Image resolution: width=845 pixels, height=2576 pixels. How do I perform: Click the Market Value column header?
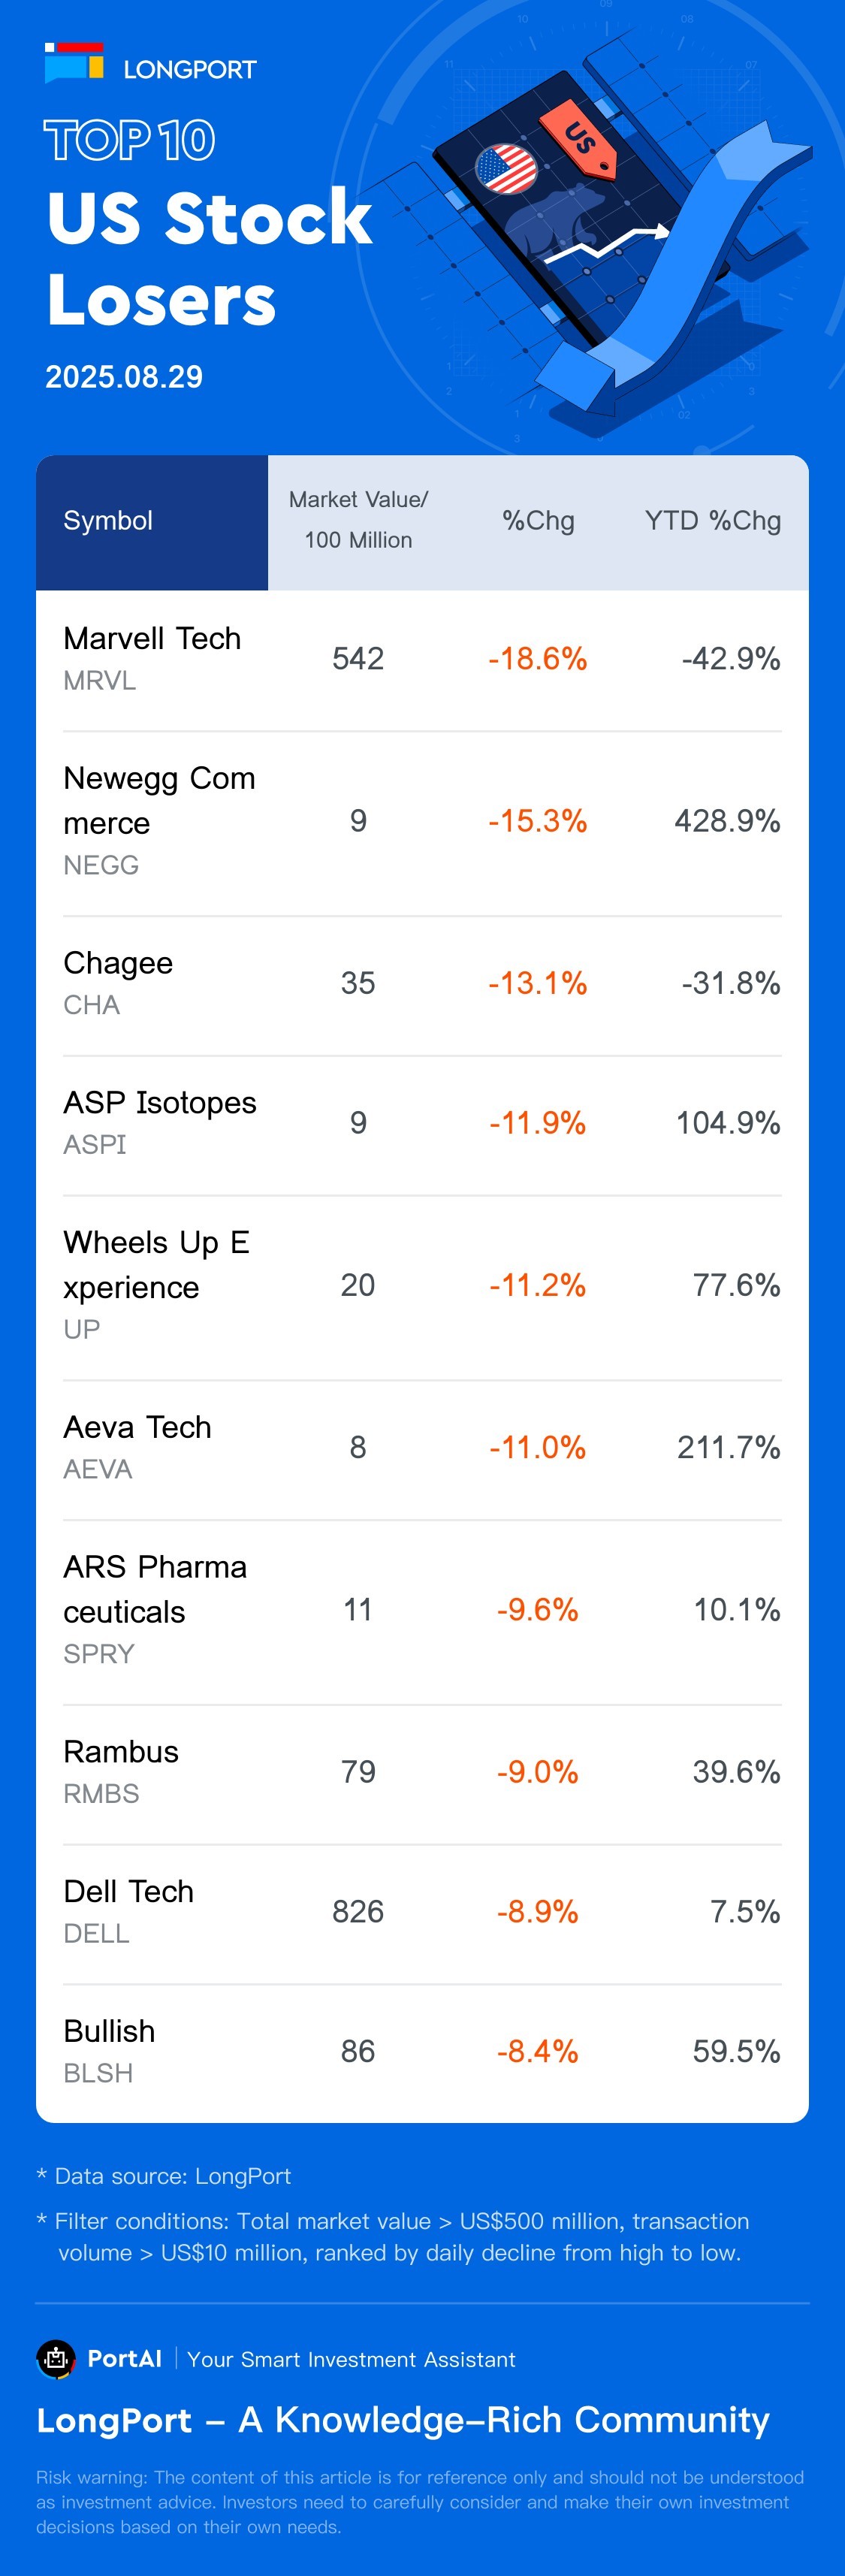(358, 520)
